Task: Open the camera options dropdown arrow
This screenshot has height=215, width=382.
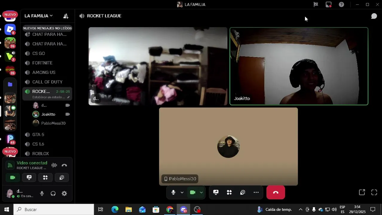Action: 201,193
